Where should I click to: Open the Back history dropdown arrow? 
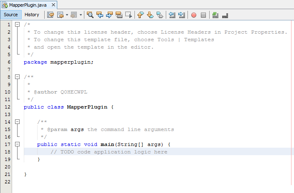click(x=67, y=15)
